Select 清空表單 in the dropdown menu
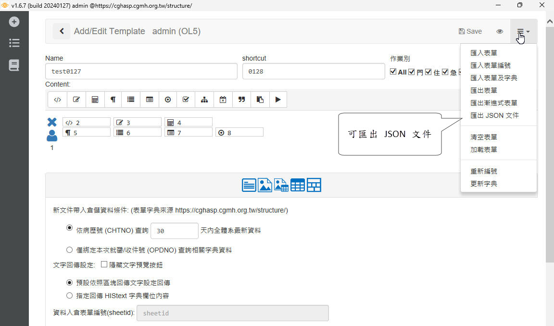This screenshot has width=554, height=326. pos(484,137)
